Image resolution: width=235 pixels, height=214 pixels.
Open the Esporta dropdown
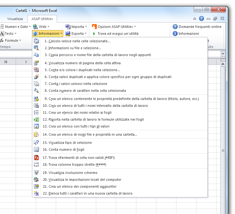(x=76, y=34)
